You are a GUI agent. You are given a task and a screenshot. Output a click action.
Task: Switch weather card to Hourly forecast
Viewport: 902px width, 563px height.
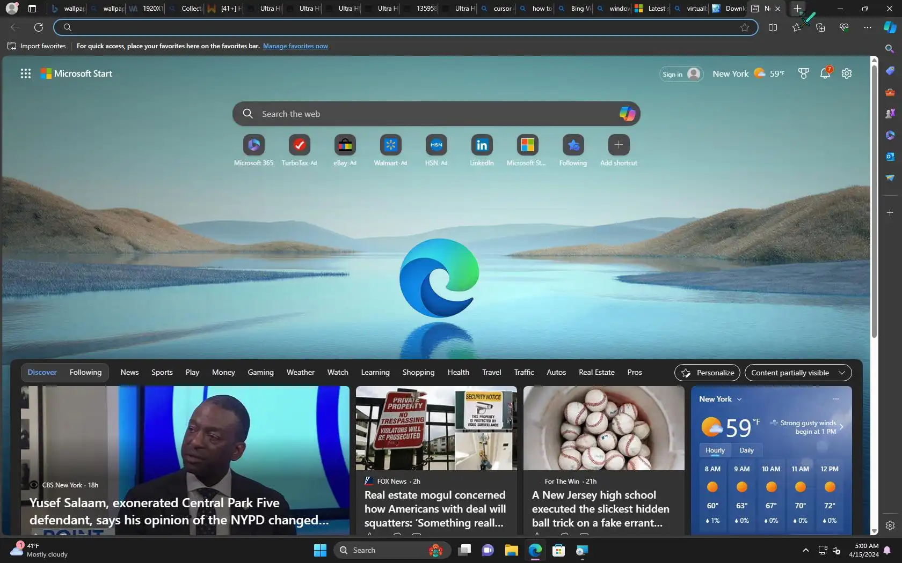click(x=715, y=450)
